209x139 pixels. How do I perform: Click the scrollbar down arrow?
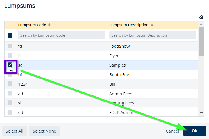(x=201, y=113)
